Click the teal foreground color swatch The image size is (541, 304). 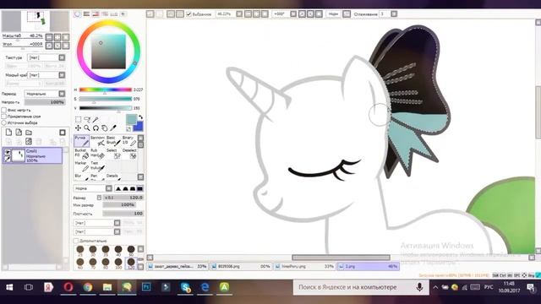(x=131, y=119)
